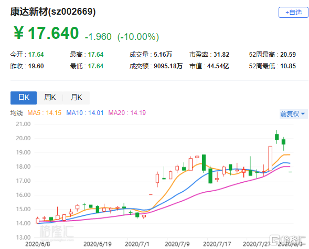Click the 2020/7/1 date axis label
Viewport: 309px width, 249px height.
pos(137,244)
